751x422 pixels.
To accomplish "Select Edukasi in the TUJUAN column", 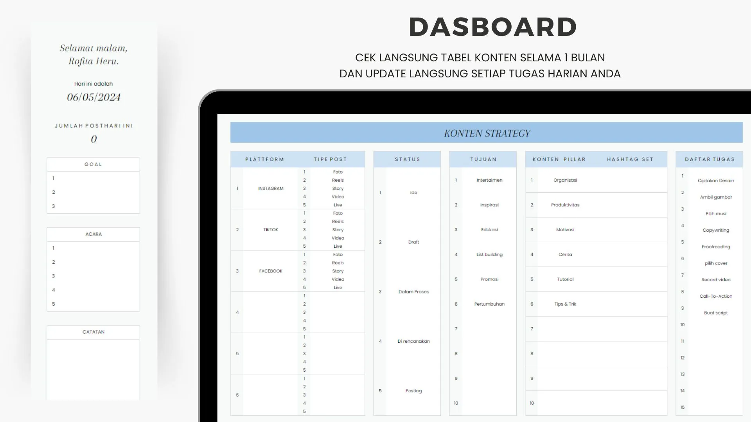I will tap(489, 230).
